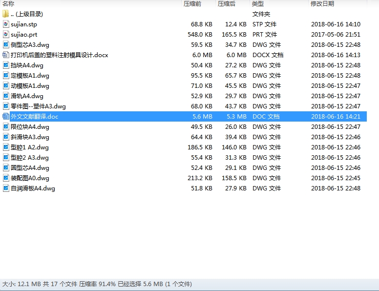Select file name 打印机后盖的塑料注射模具设计.docx
379x291 pixels.
(60, 55)
